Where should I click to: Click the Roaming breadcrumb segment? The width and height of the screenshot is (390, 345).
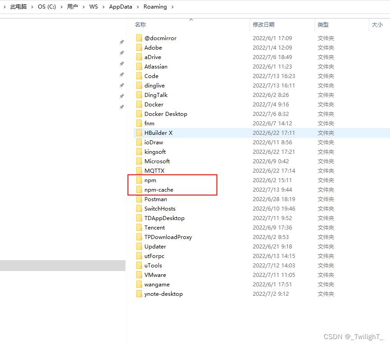click(x=155, y=7)
